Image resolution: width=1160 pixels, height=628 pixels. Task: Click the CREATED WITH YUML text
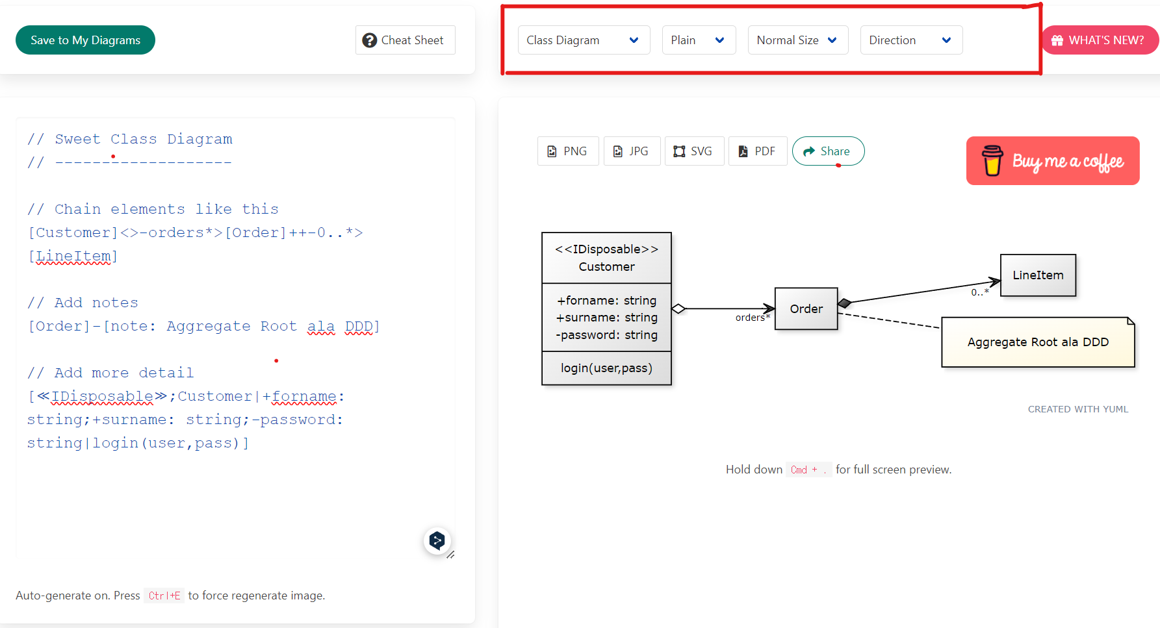(x=1078, y=409)
